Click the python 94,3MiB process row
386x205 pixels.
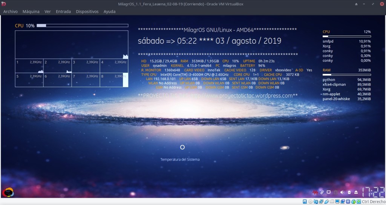point(347,80)
